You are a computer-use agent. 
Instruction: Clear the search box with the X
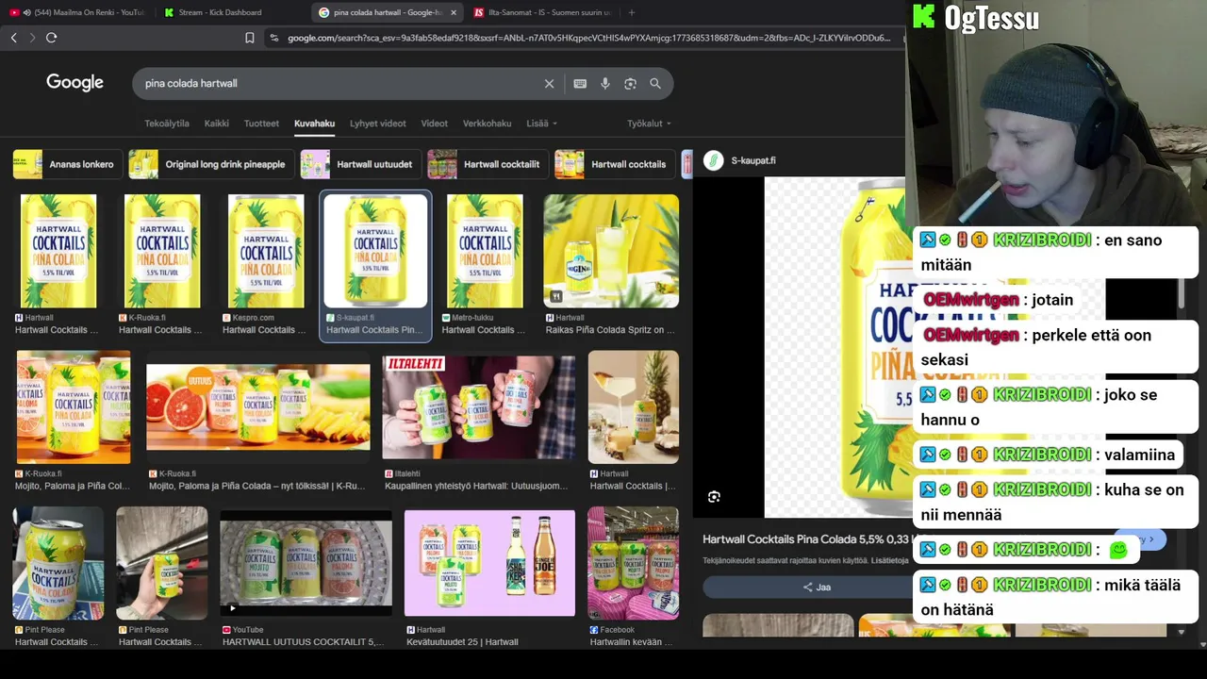click(549, 84)
